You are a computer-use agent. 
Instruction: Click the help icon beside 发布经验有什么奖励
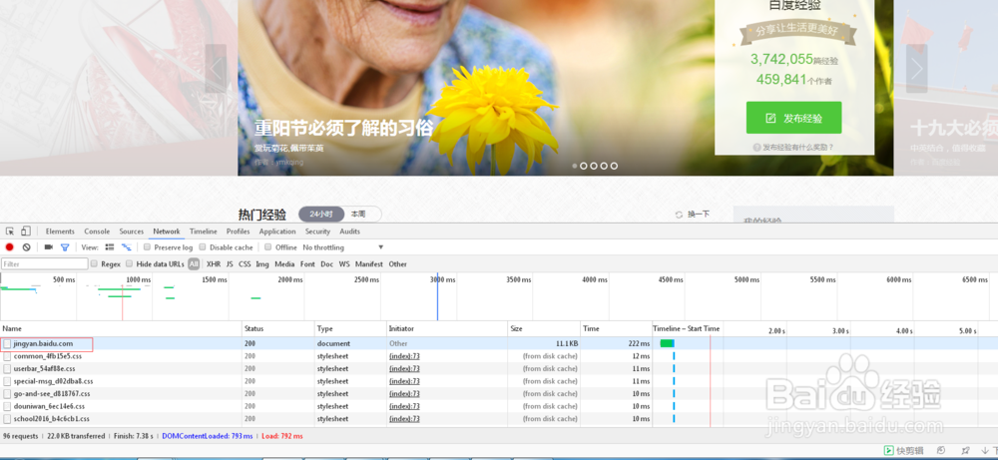click(756, 147)
